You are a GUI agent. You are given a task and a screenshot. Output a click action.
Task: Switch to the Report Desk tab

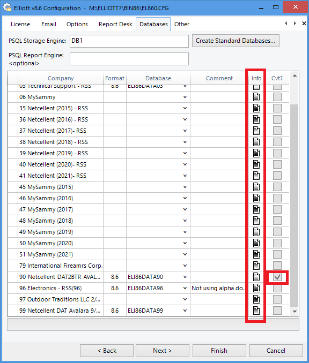115,24
